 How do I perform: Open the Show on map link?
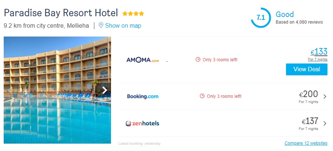123,26
